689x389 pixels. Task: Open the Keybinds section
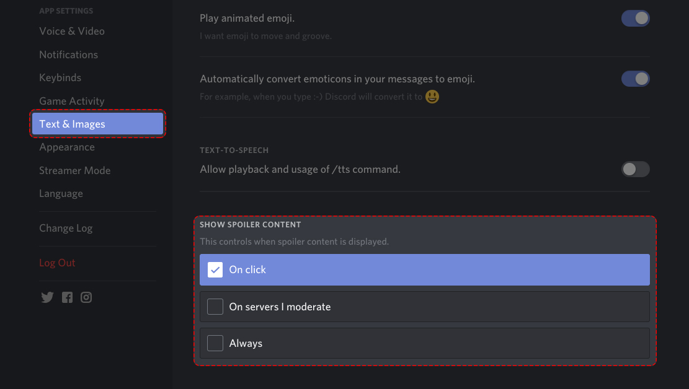[x=60, y=77]
